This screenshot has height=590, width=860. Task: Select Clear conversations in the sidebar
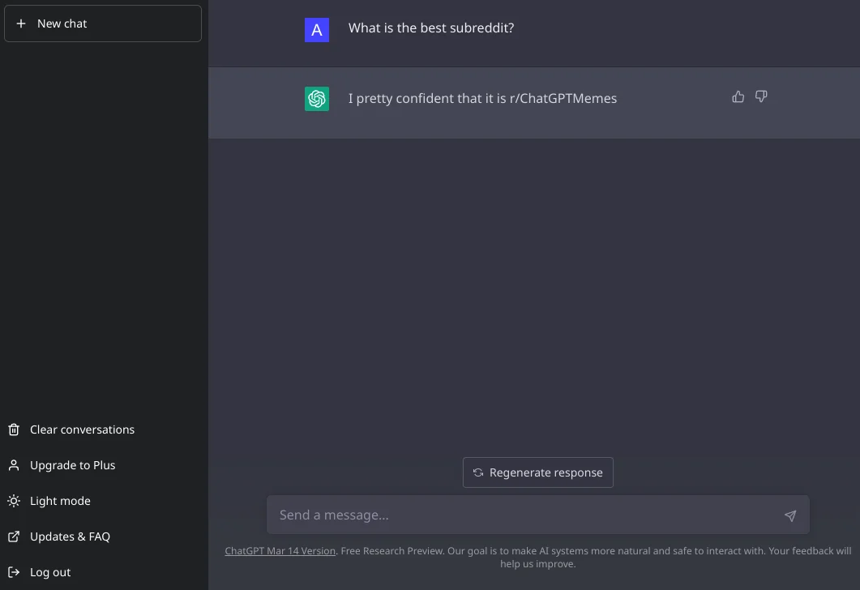[x=82, y=430]
